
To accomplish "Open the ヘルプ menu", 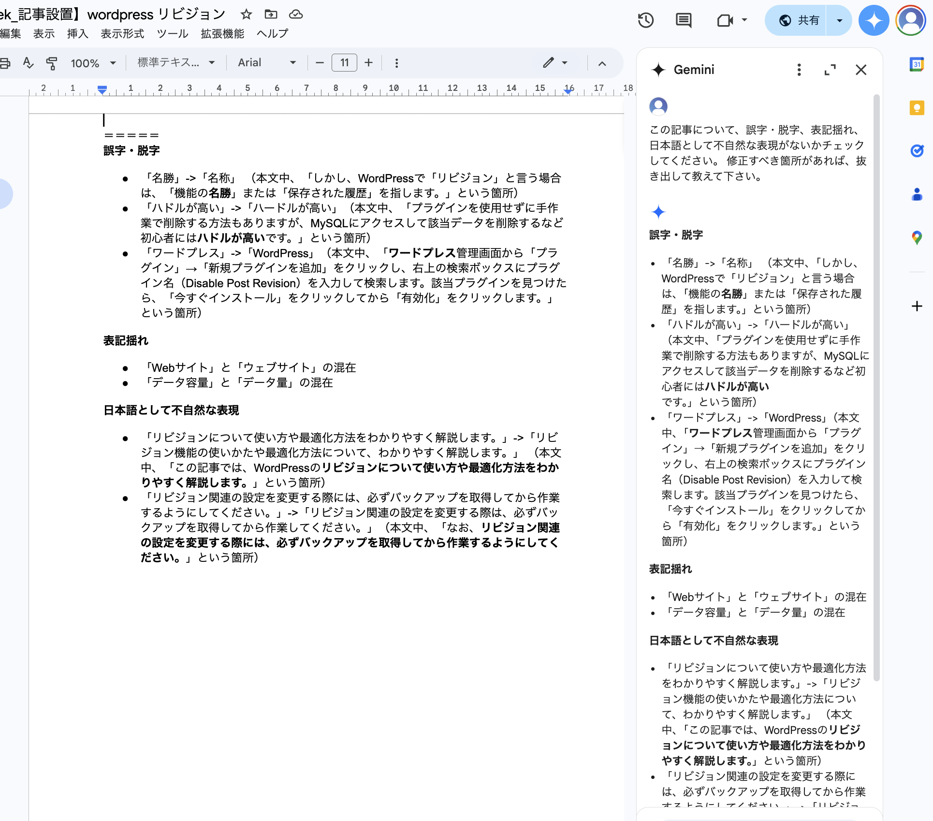I will [273, 34].
